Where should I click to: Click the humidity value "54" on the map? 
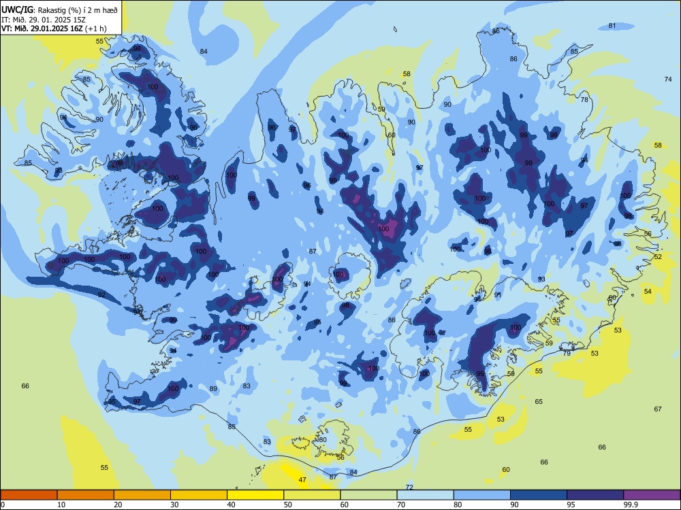point(648,292)
